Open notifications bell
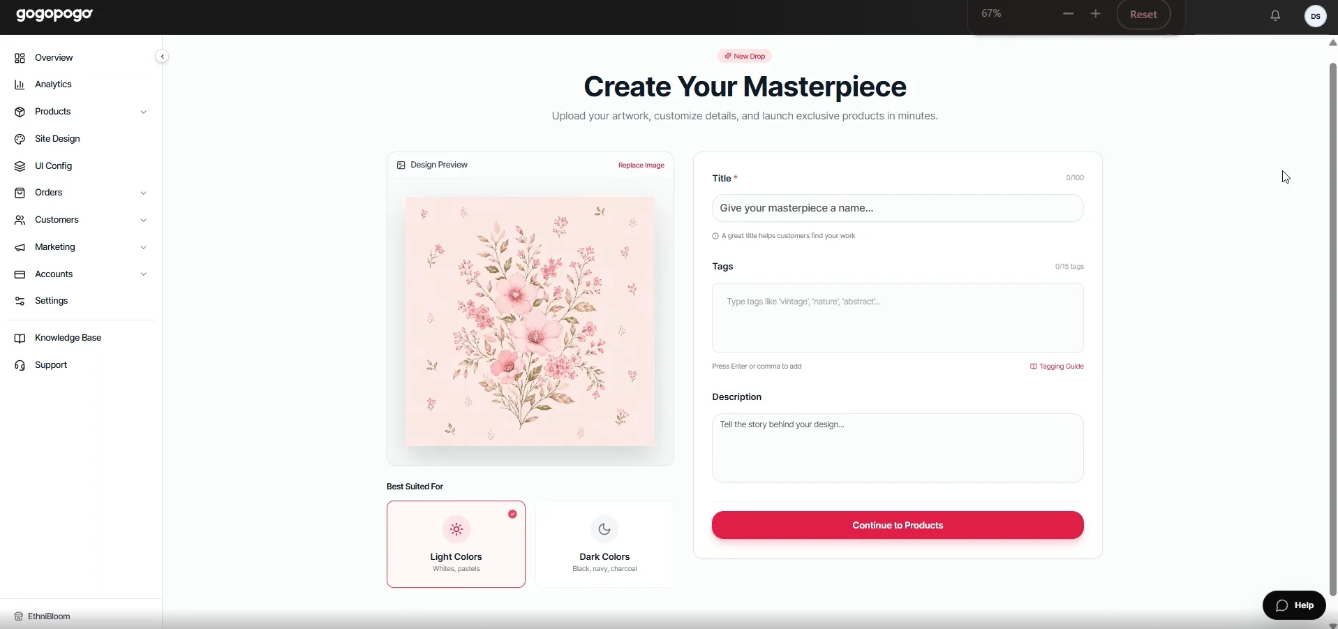 pyautogui.click(x=1275, y=15)
